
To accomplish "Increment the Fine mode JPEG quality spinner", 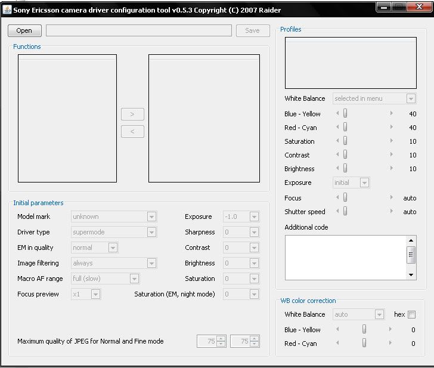I will (x=254, y=338).
